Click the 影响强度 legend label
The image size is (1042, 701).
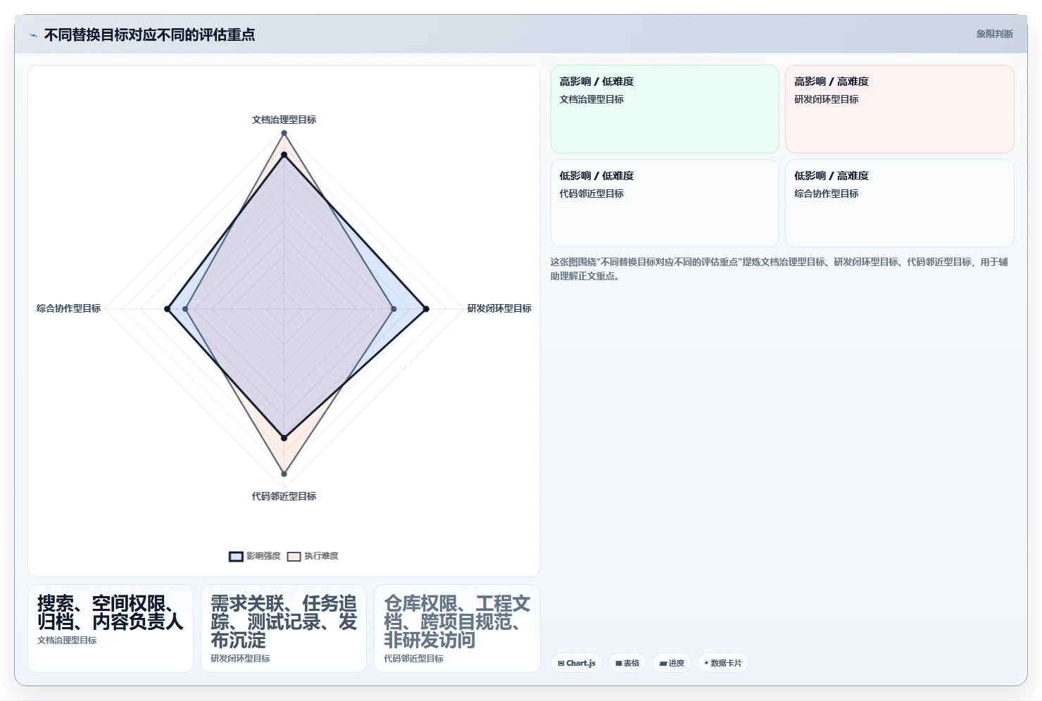tap(263, 556)
